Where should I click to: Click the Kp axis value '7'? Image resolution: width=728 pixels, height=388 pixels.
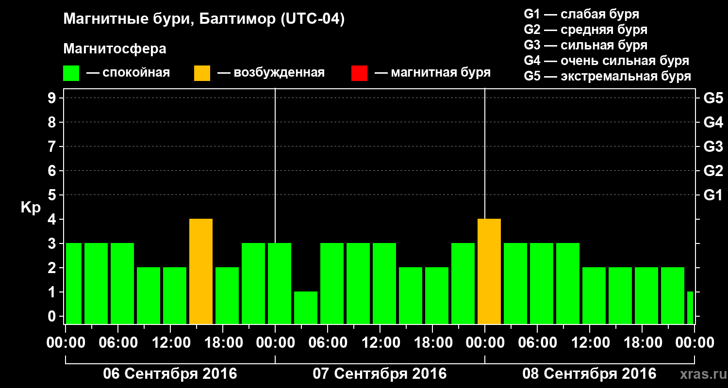click(x=53, y=147)
